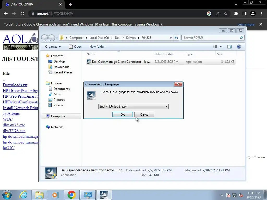Share this page icon in Chrome

(217, 14)
